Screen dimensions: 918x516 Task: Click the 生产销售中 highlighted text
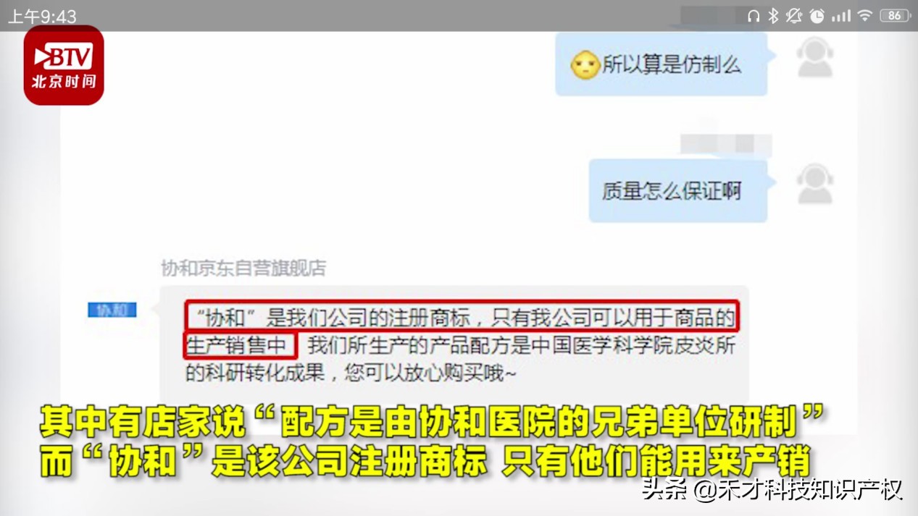pyautogui.click(x=240, y=345)
